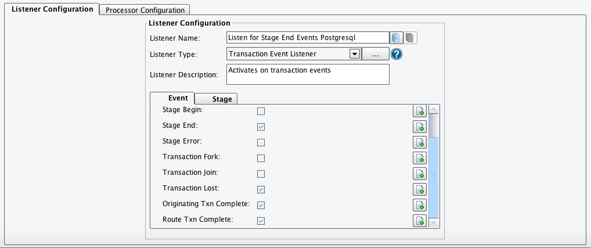Click the Listener Name text field

[x=308, y=38]
